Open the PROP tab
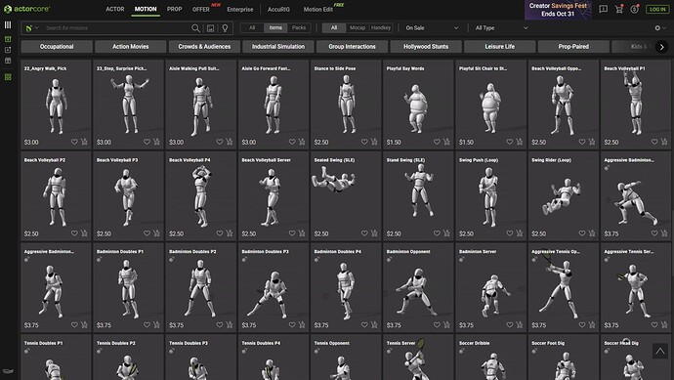The image size is (674, 380). (x=174, y=9)
